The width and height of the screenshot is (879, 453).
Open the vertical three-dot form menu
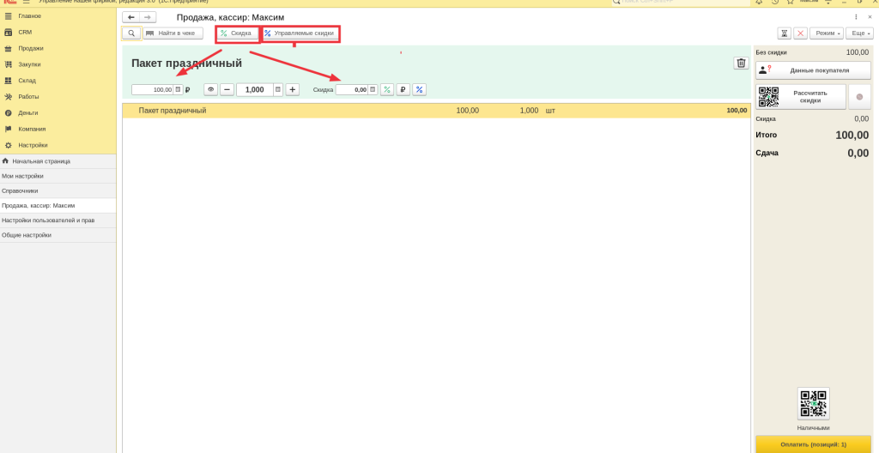(x=856, y=17)
